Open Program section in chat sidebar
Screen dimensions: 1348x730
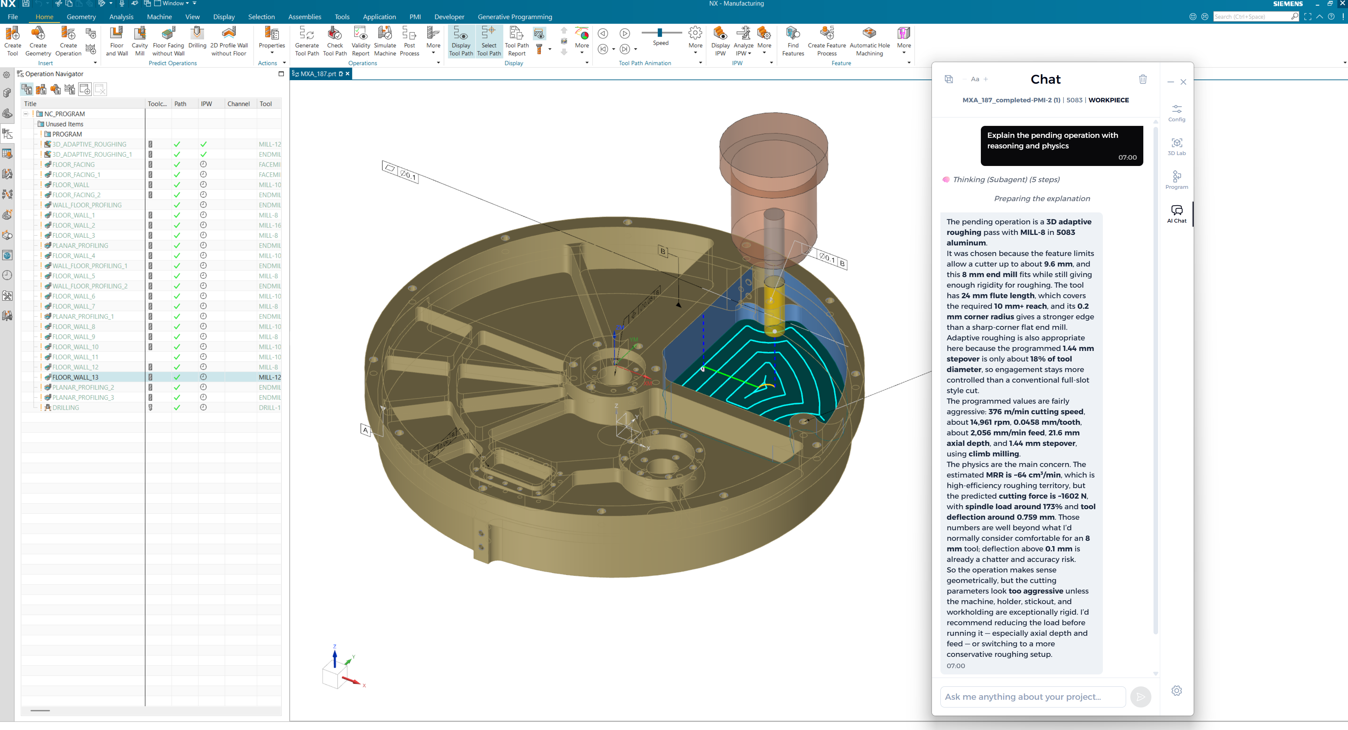click(1176, 180)
